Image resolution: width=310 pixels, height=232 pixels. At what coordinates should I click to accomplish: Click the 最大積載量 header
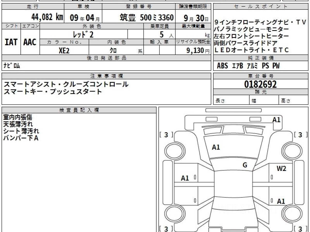pyautogui.click(x=193, y=26)
